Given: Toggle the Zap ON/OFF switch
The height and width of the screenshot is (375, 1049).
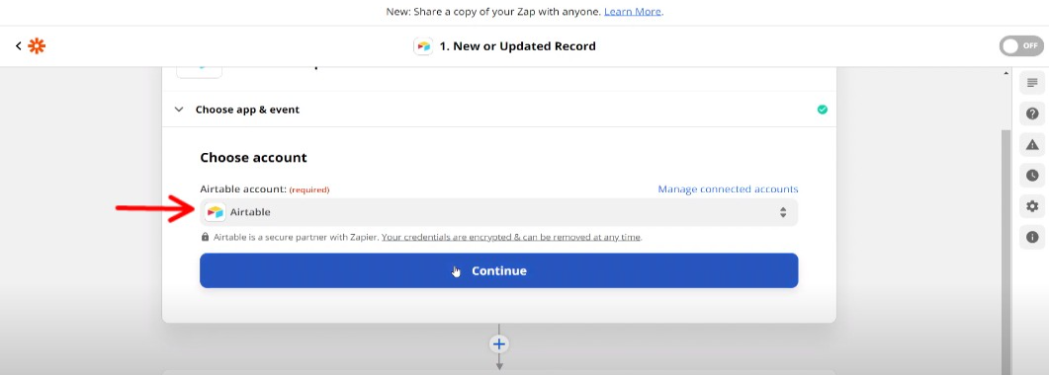Looking at the screenshot, I should click(1021, 46).
